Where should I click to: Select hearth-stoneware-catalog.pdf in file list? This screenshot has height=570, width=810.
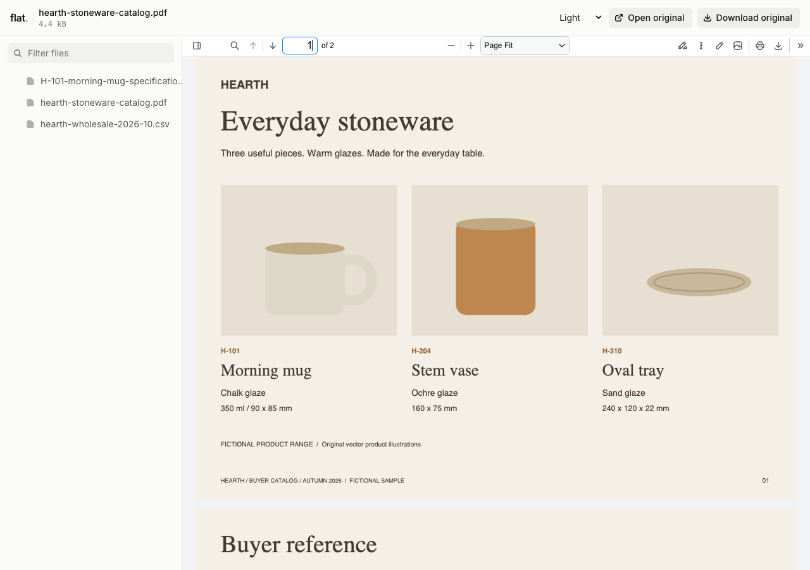pyautogui.click(x=104, y=103)
